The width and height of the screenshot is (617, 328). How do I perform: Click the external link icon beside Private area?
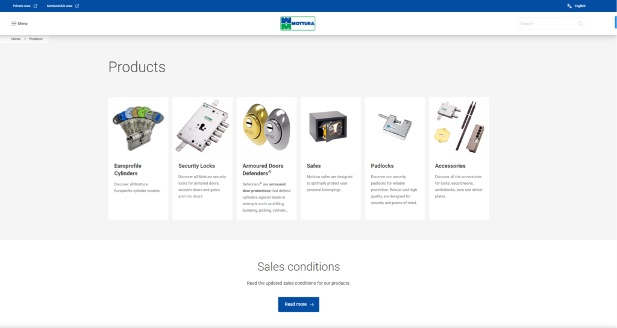[x=36, y=6]
